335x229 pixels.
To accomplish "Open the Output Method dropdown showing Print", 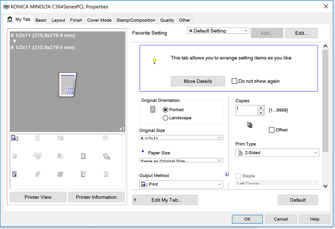I will click(181, 184).
